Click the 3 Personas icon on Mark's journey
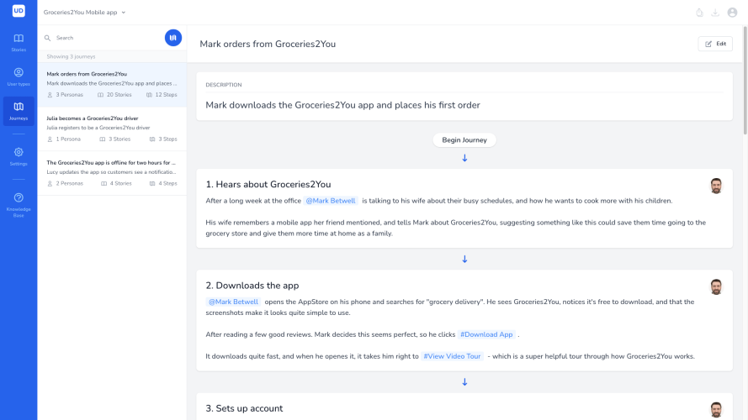Viewport: 748px width, 420px height. click(50, 95)
